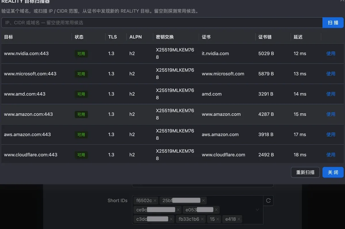Click the 3918 B certificate chain value
345x229 pixels.
click(x=266, y=134)
